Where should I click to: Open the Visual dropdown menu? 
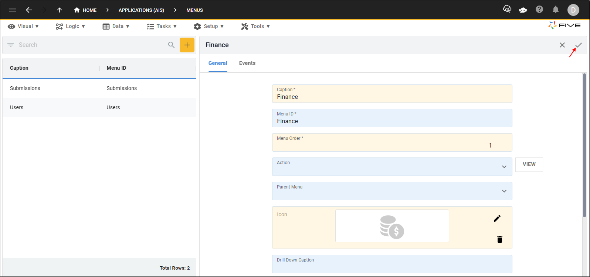point(24,26)
